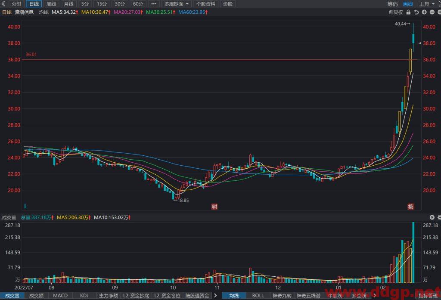Click the 榜 ranking marker on chart
This screenshot has height=300, width=441.
pos(410,207)
